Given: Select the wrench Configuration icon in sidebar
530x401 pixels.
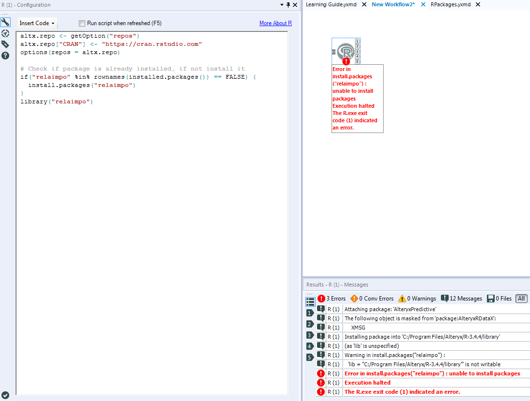Looking at the screenshot, I should 6,22.
